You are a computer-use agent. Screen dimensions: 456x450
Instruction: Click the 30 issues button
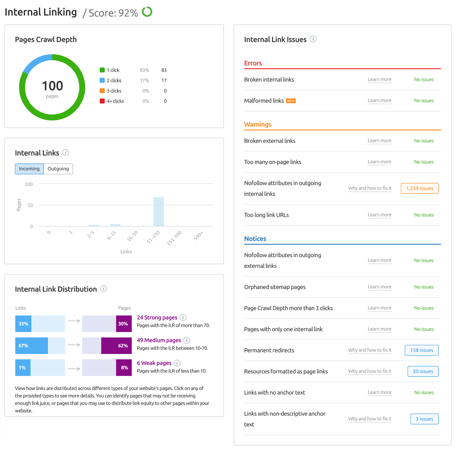point(423,371)
